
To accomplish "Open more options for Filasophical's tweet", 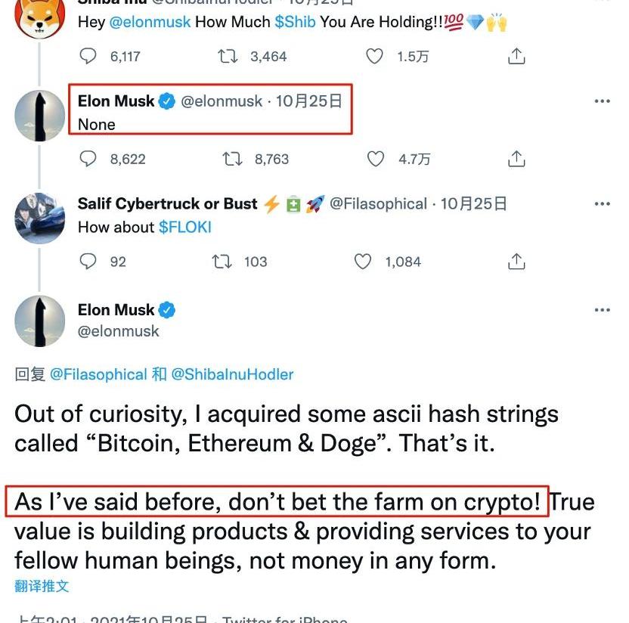I will (x=602, y=204).
